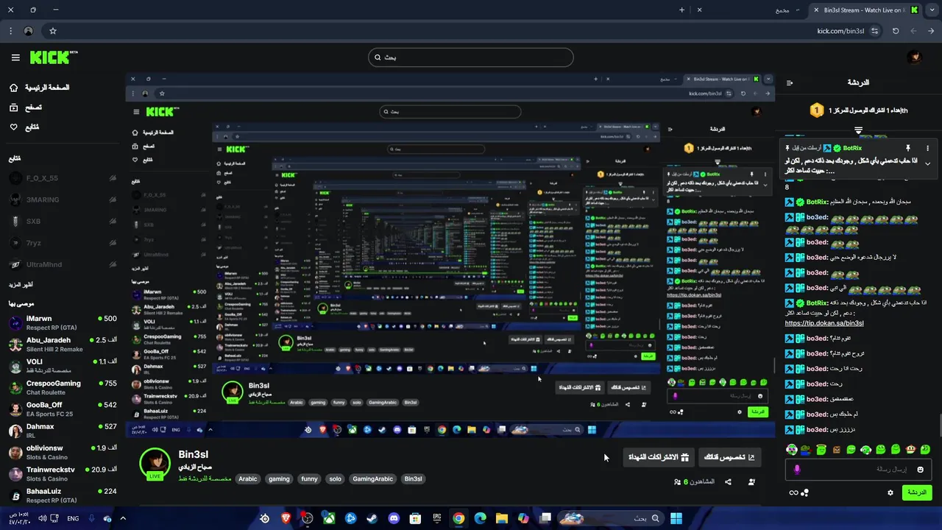
Task: Click the green KICK logo
Action: (53, 57)
